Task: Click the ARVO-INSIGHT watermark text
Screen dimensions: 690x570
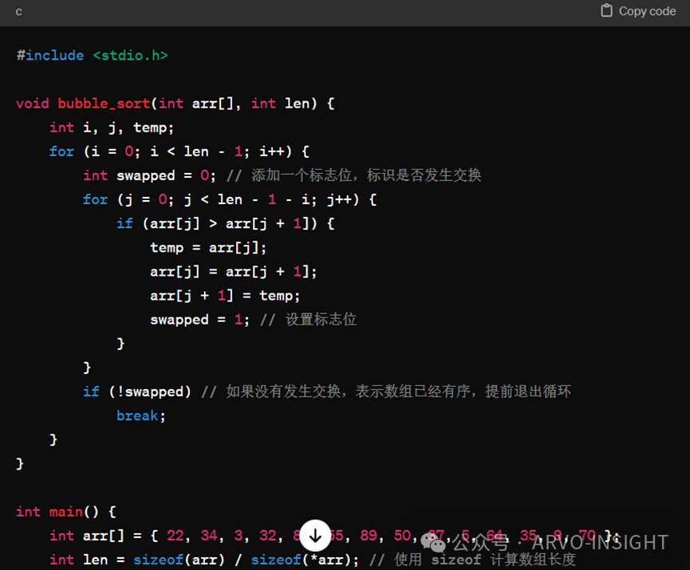Action: (x=600, y=543)
